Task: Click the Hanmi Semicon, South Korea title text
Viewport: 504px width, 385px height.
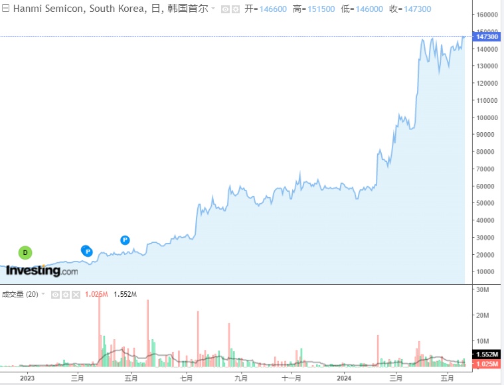Action: click(x=80, y=9)
